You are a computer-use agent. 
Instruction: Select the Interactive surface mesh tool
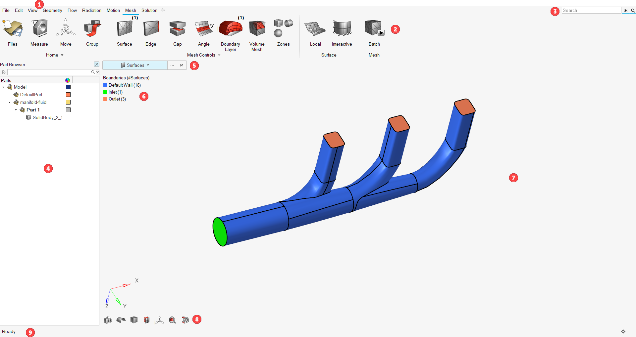click(x=342, y=29)
